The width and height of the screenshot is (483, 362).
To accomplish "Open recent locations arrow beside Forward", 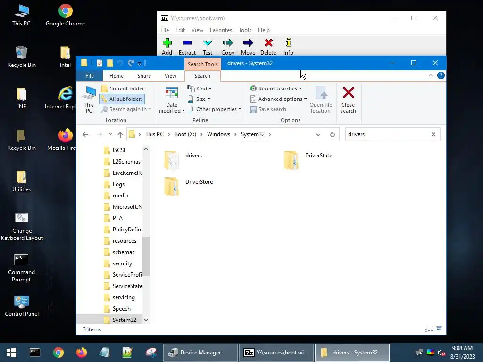I will (110, 134).
